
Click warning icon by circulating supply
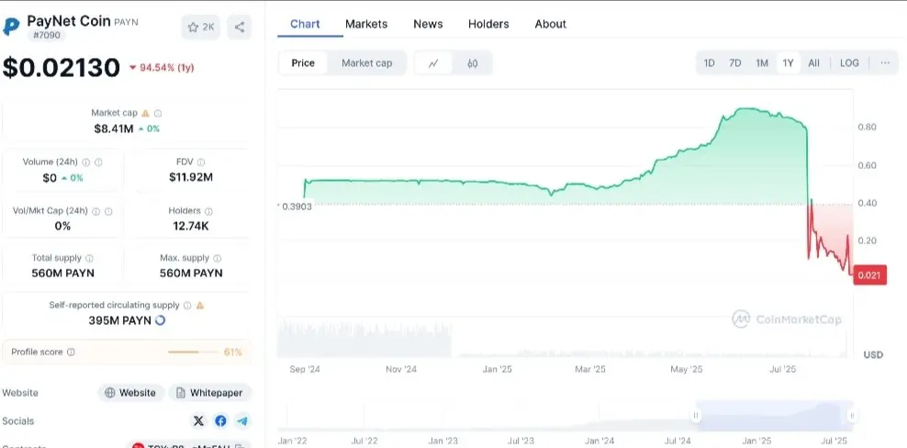(x=200, y=305)
